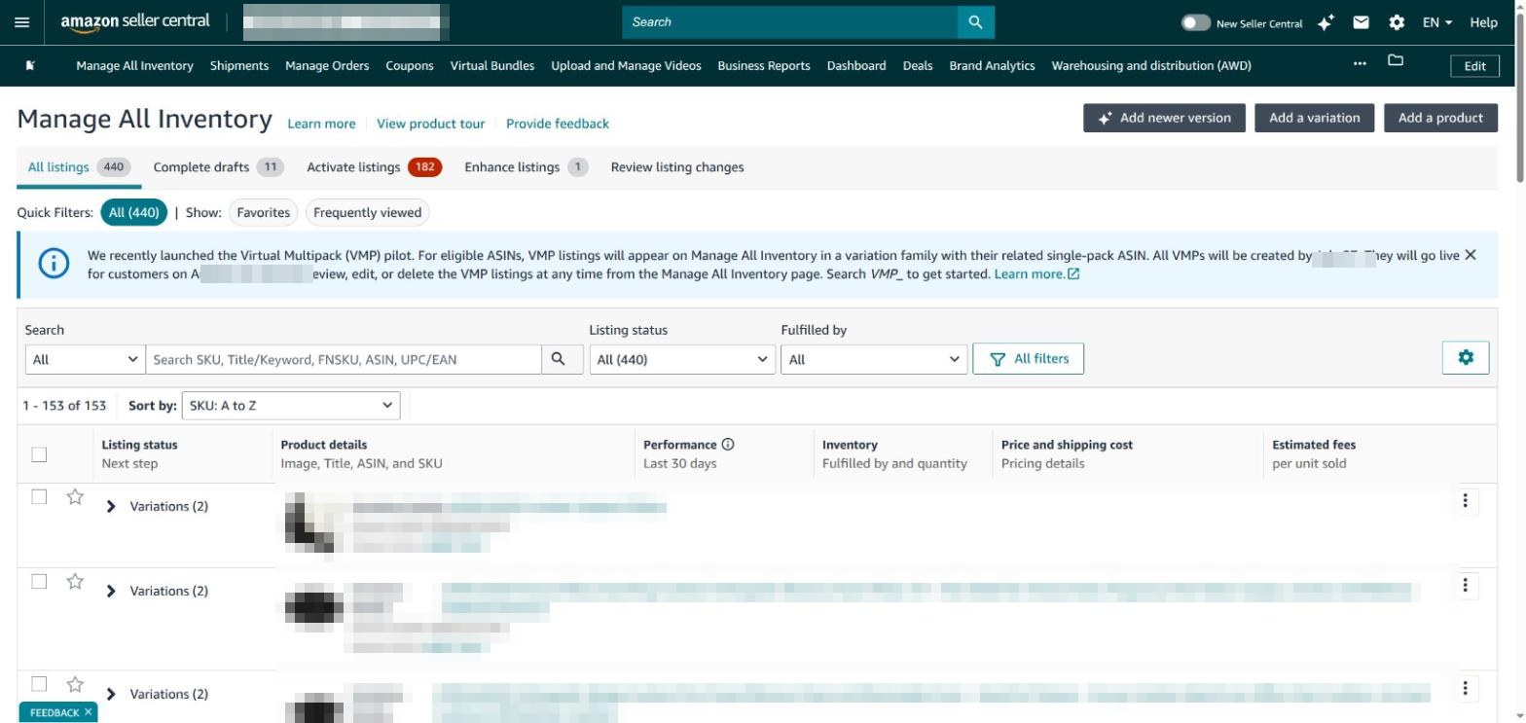1526x723 pixels.
Task: Check the select-all listings checkbox
Action: pyautogui.click(x=39, y=454)
